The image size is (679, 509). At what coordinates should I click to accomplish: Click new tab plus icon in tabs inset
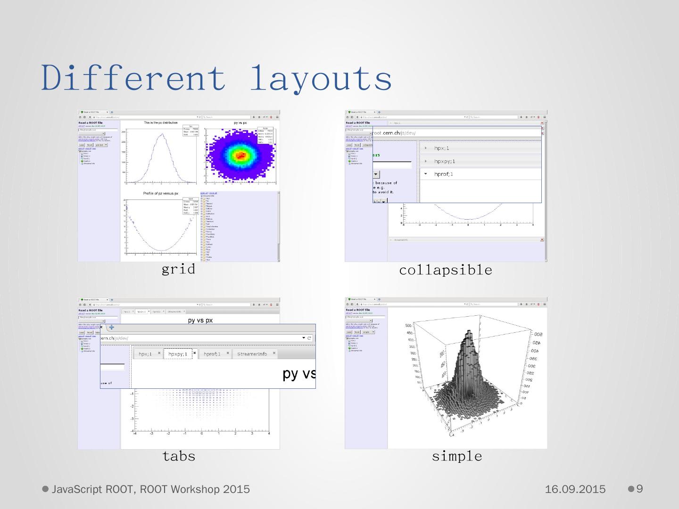[x=112, y=327]
